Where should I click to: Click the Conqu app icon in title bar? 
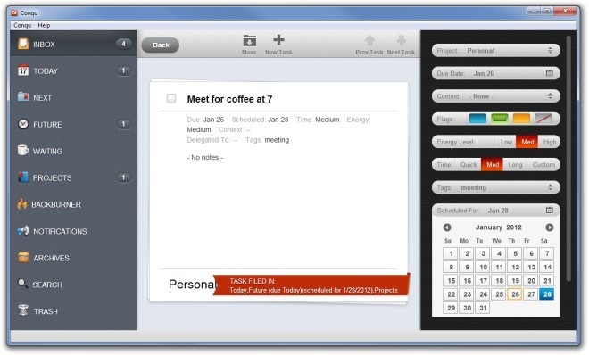tap(14, 12)
